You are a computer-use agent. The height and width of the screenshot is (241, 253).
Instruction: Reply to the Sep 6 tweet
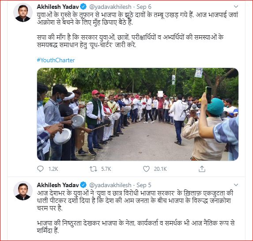point(40,169)
